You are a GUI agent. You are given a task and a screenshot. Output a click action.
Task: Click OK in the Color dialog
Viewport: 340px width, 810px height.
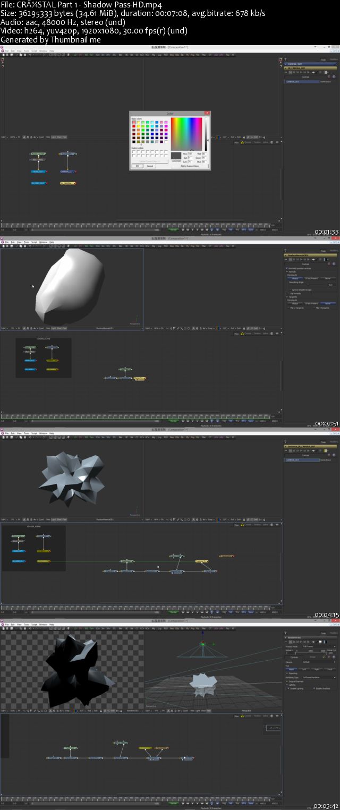[138, 166]
